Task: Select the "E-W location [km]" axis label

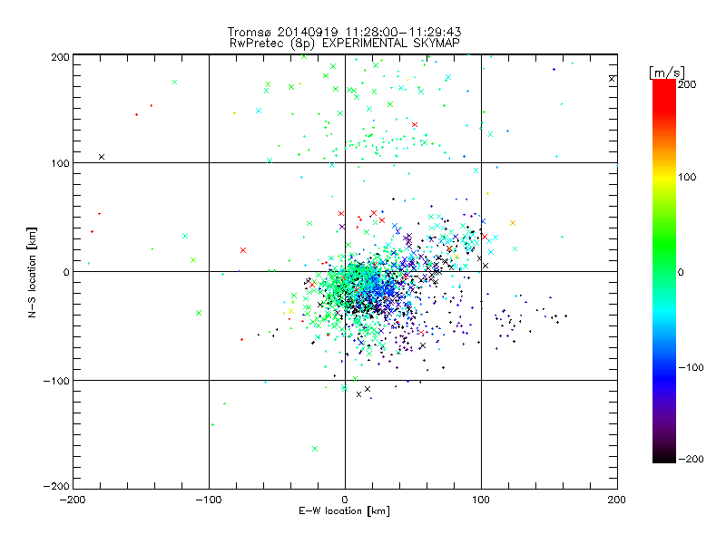Action: pyautogui.click(x=344, y=511)
